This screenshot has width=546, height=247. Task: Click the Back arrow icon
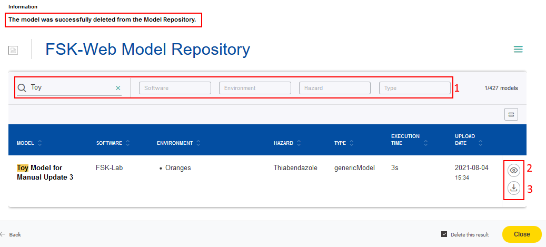(3, 234)
